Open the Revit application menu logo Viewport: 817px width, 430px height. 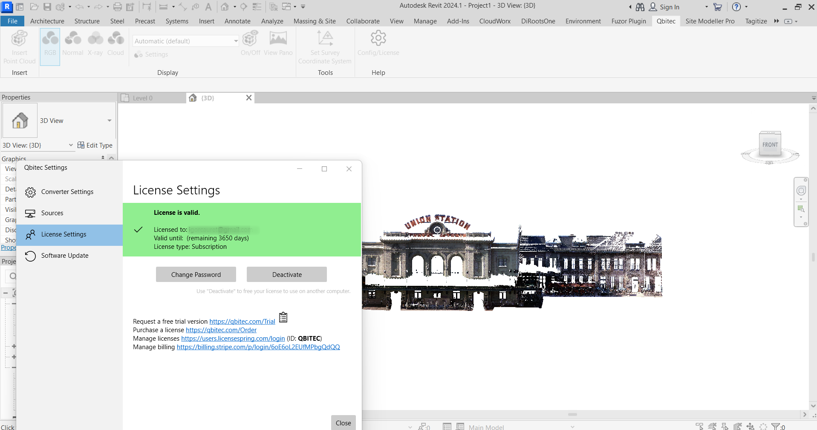click(7, 7)
